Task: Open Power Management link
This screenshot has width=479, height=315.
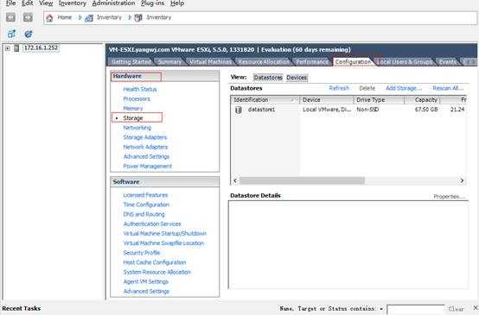Action: pos(148,167)
